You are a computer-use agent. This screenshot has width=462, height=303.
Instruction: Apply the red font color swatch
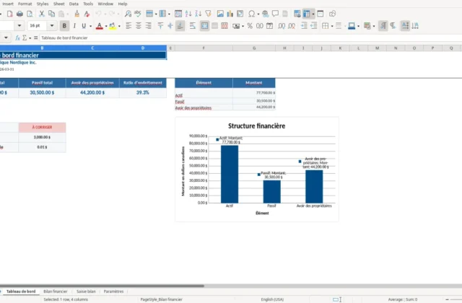click(100, 26)
